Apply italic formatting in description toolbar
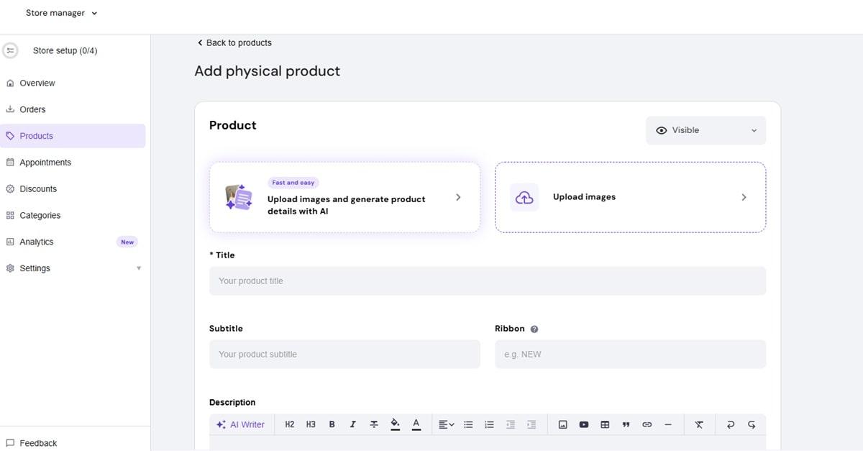The image size is (863, 451). tap(352, 424)
